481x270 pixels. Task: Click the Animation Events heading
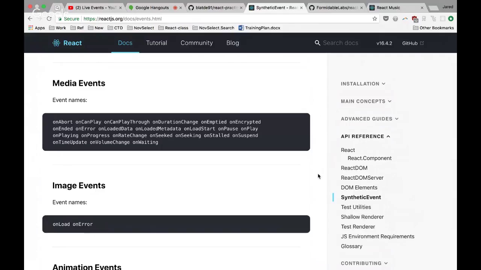(87, 267)
